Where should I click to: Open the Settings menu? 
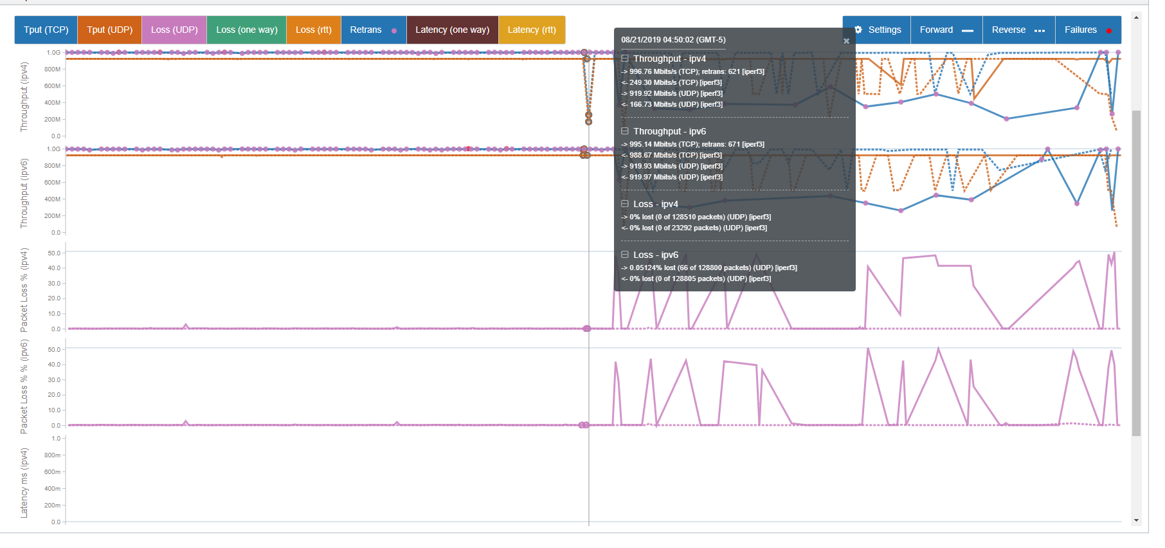877,30
